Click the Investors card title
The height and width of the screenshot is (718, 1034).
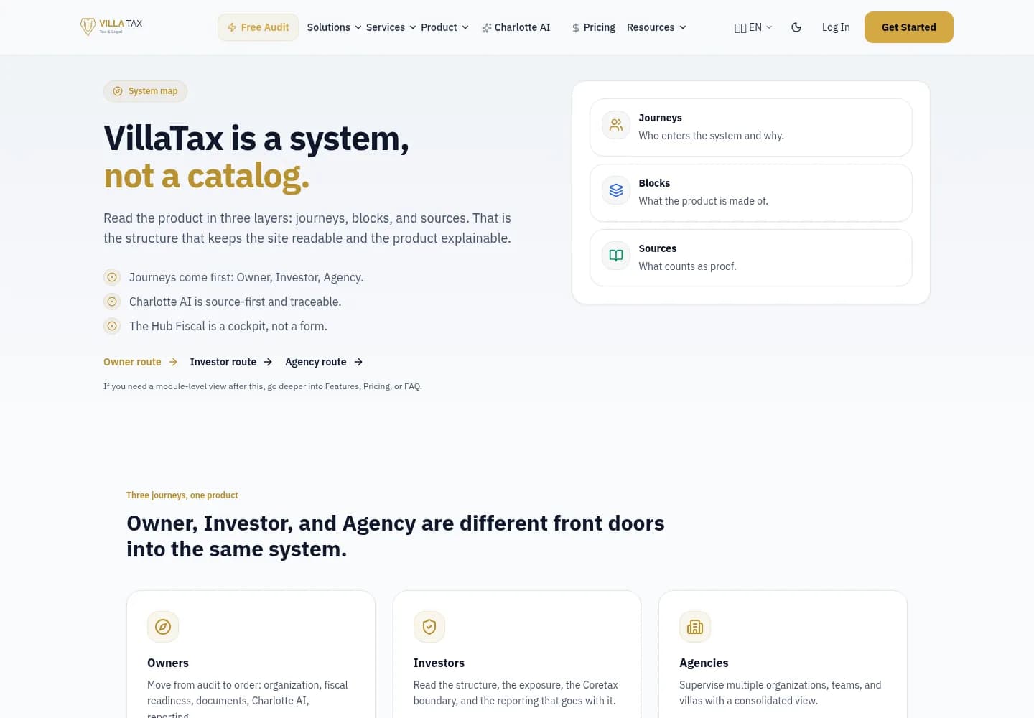[x=439, y=663]
